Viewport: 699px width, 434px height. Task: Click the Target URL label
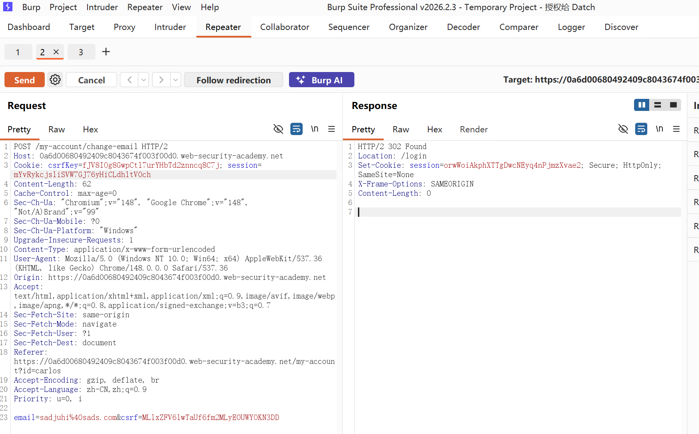(x=601, y=80)
